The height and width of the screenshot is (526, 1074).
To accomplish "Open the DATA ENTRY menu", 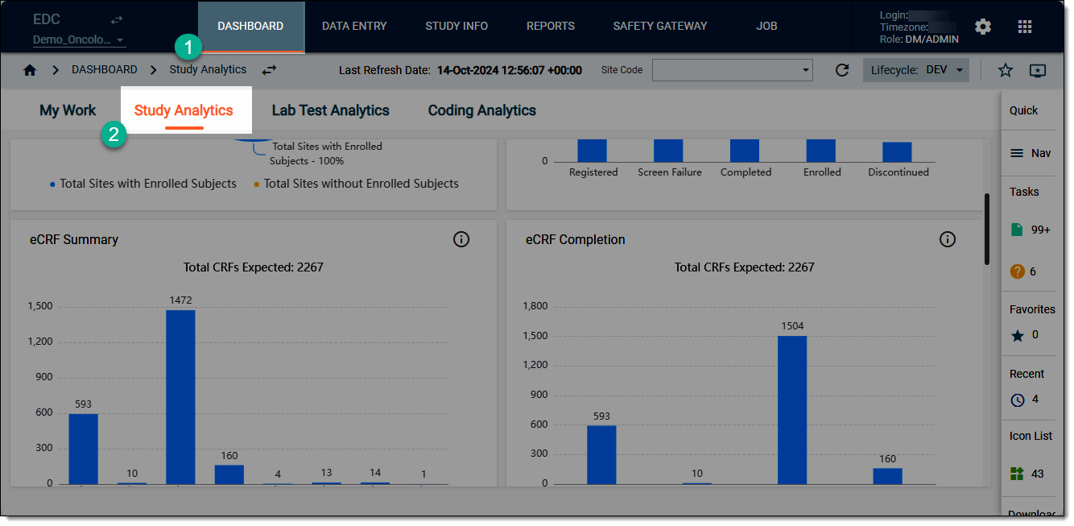I will coord(354,27).
